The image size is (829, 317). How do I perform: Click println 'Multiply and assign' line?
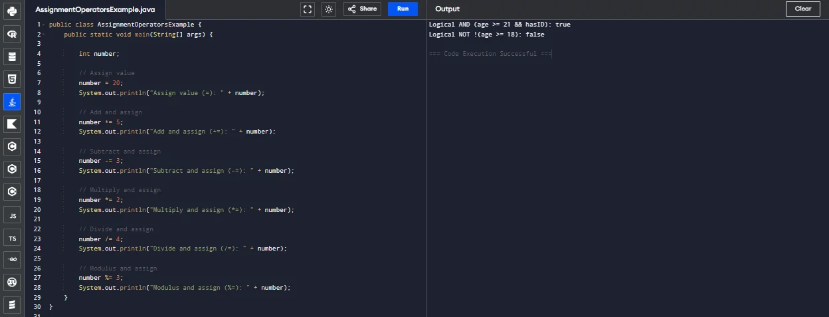coord(186,209)
